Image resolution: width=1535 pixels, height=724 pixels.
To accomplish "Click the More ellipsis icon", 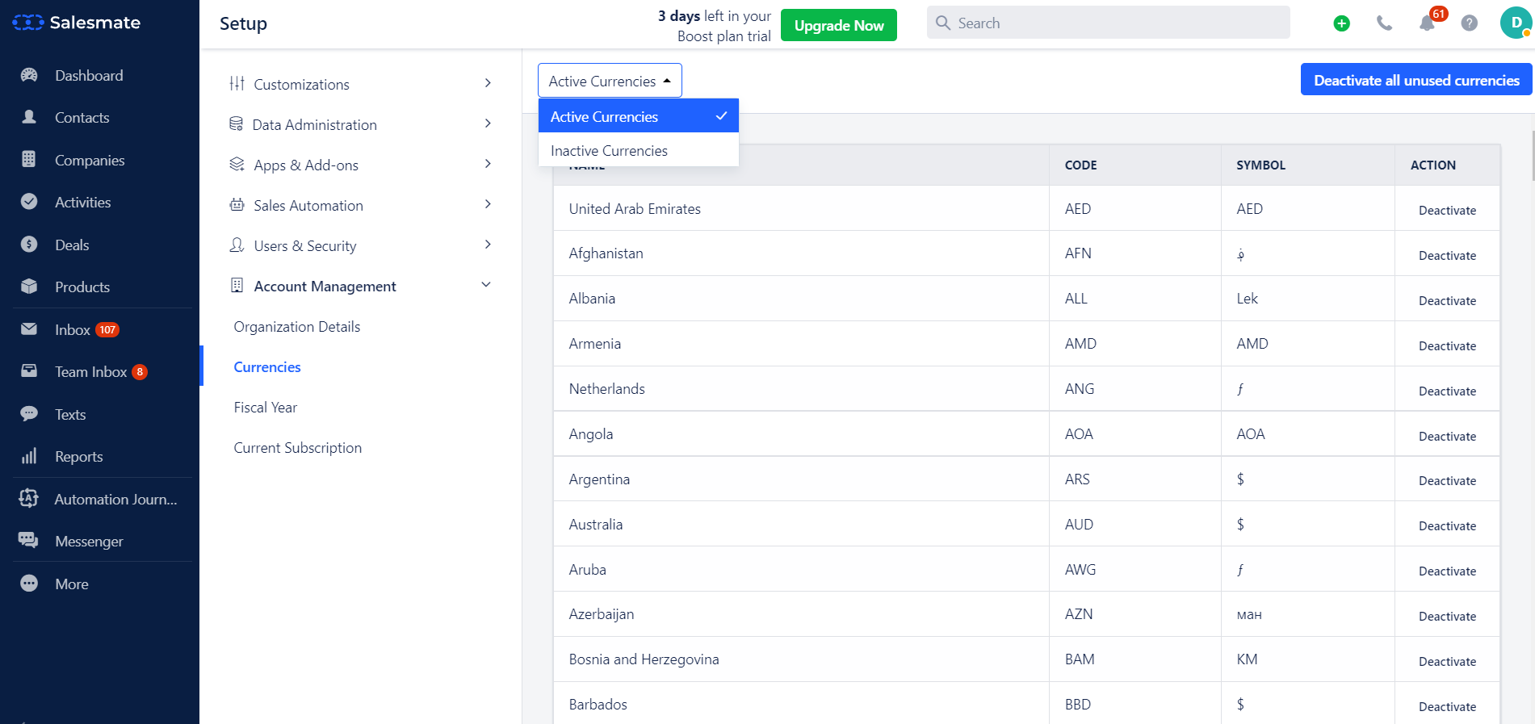I will tap(29, 583).
